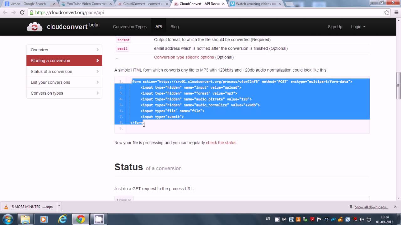The height and width of the screenshot is (225, 401).
Task: Click the speaker volume tray icon
Action: (x=362, y=219)
